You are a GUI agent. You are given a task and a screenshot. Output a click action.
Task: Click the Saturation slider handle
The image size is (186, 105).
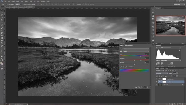134,60
